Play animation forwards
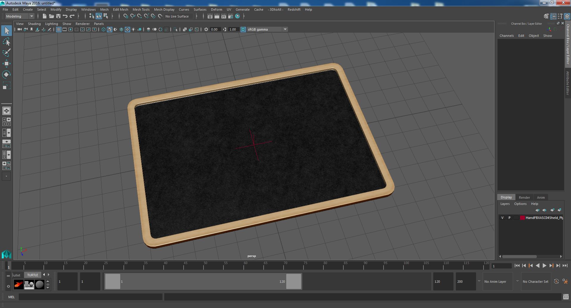The height and width of the screenshot is (308, 571). click(x=544, y=266)
